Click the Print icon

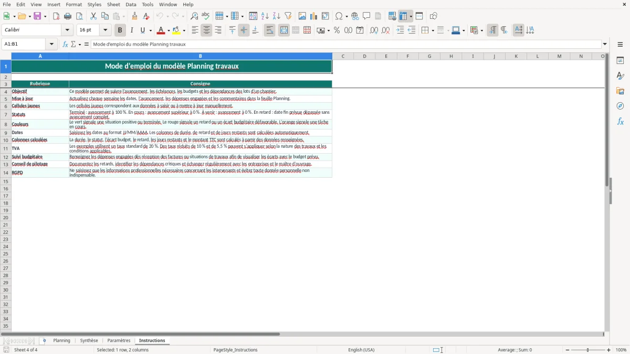68,16
